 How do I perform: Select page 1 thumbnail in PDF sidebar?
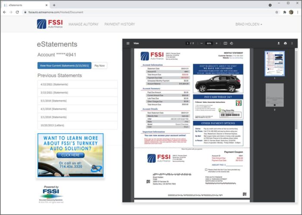point(274,64)
